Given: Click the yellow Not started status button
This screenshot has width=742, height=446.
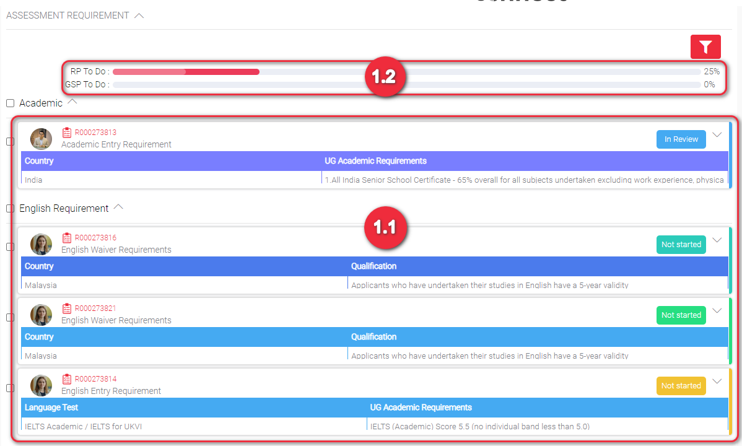Looking at the screenshot, I should (x=681, y=386).
